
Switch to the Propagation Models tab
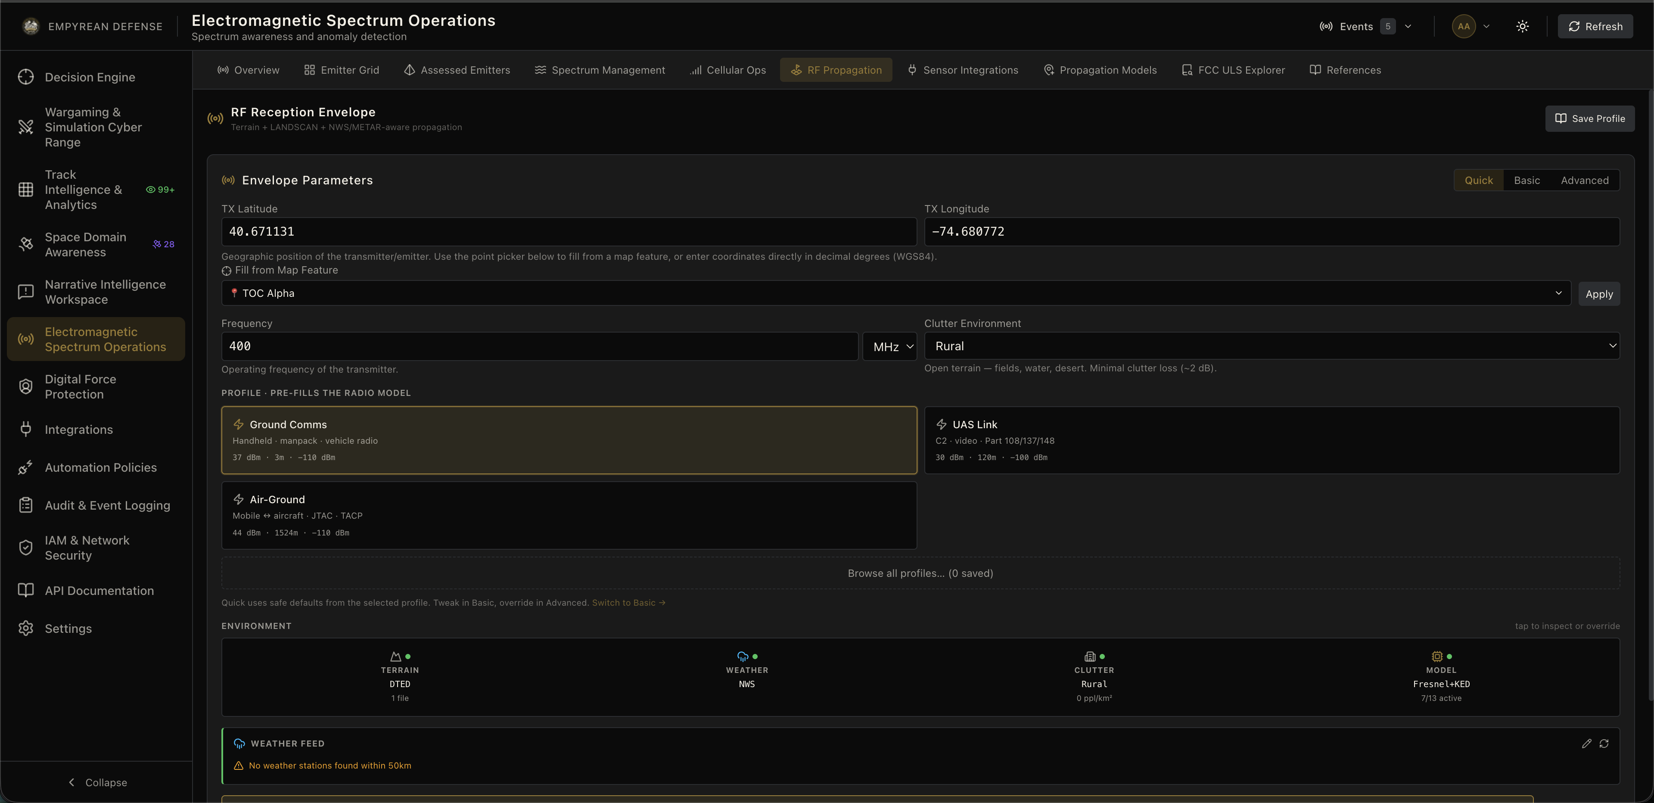(1100, 70)
